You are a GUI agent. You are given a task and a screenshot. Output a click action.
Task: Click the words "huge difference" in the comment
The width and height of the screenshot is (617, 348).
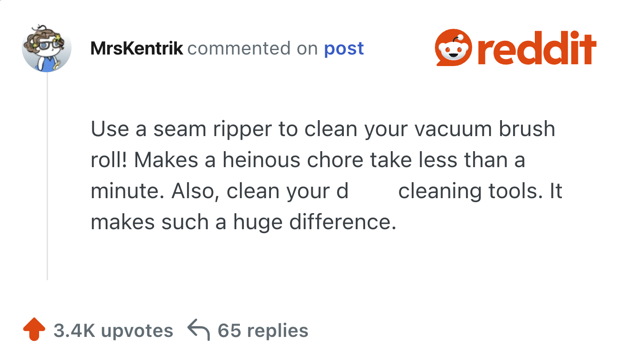click(x=314, y=222)
